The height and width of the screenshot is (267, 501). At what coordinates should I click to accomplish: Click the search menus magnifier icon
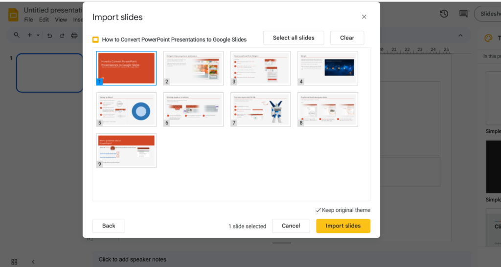point(17,35)
